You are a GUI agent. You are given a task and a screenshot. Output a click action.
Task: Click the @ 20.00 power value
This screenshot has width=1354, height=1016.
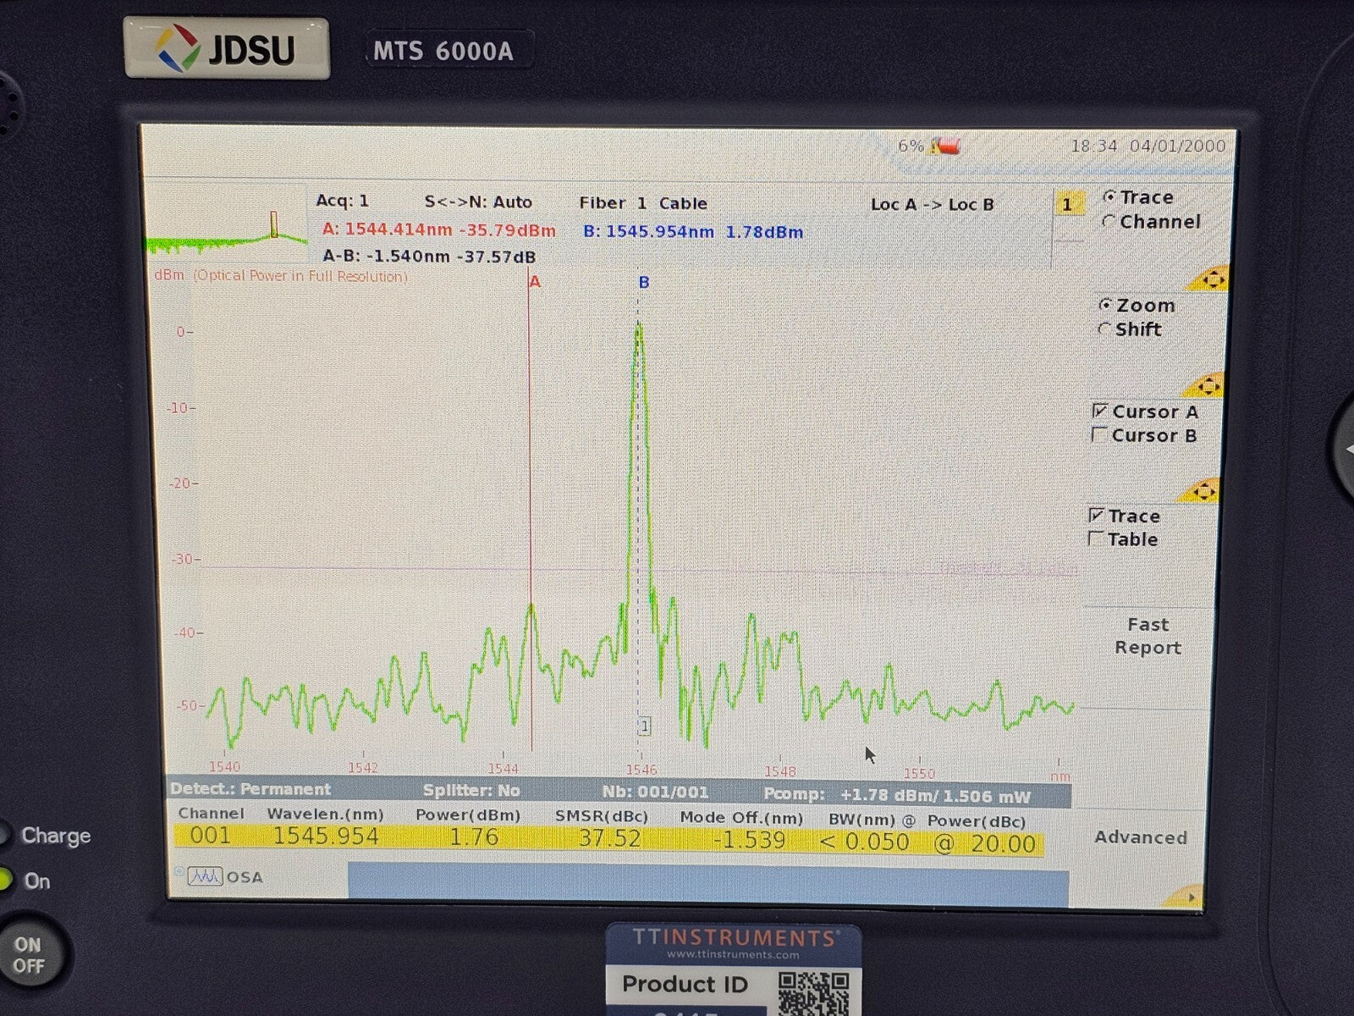986,844
